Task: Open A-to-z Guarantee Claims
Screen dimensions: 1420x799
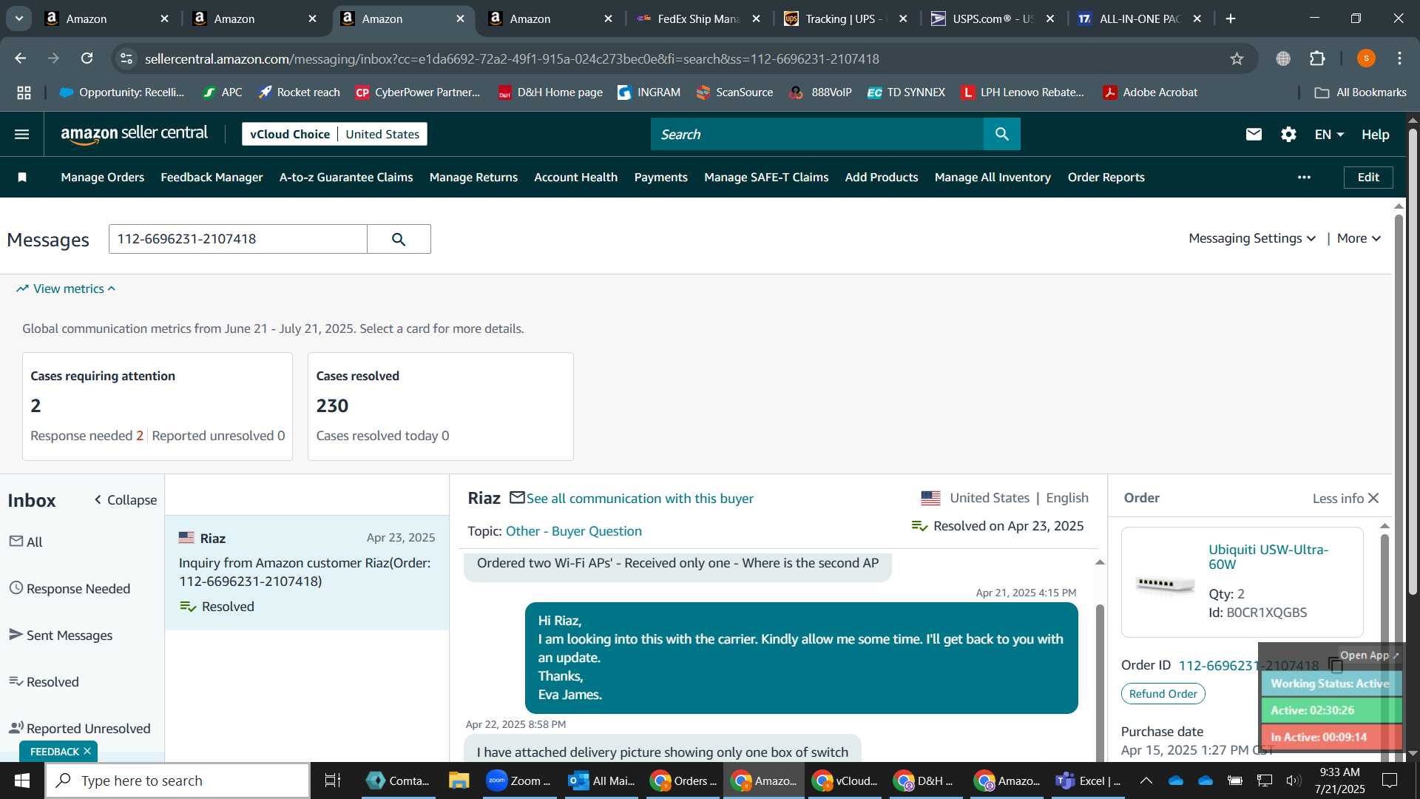Action: coord(346,177)
